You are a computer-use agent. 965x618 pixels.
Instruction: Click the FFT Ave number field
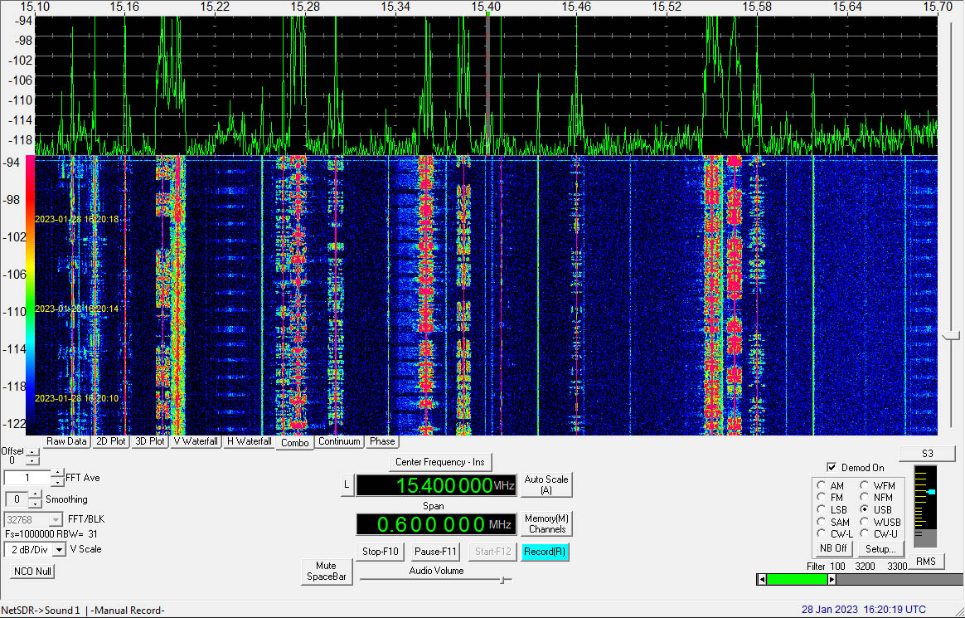27,478
